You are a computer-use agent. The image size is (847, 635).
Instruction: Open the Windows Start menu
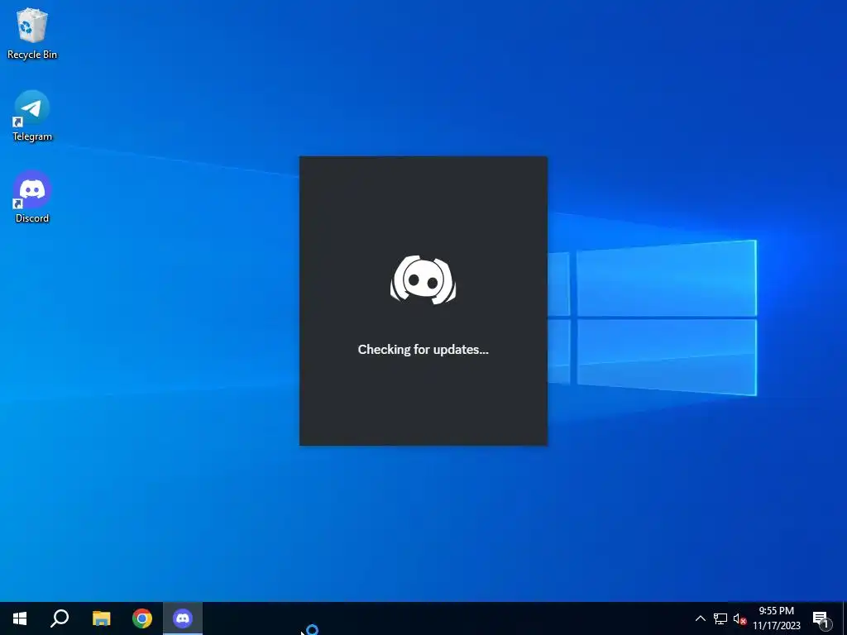point(20,618)
